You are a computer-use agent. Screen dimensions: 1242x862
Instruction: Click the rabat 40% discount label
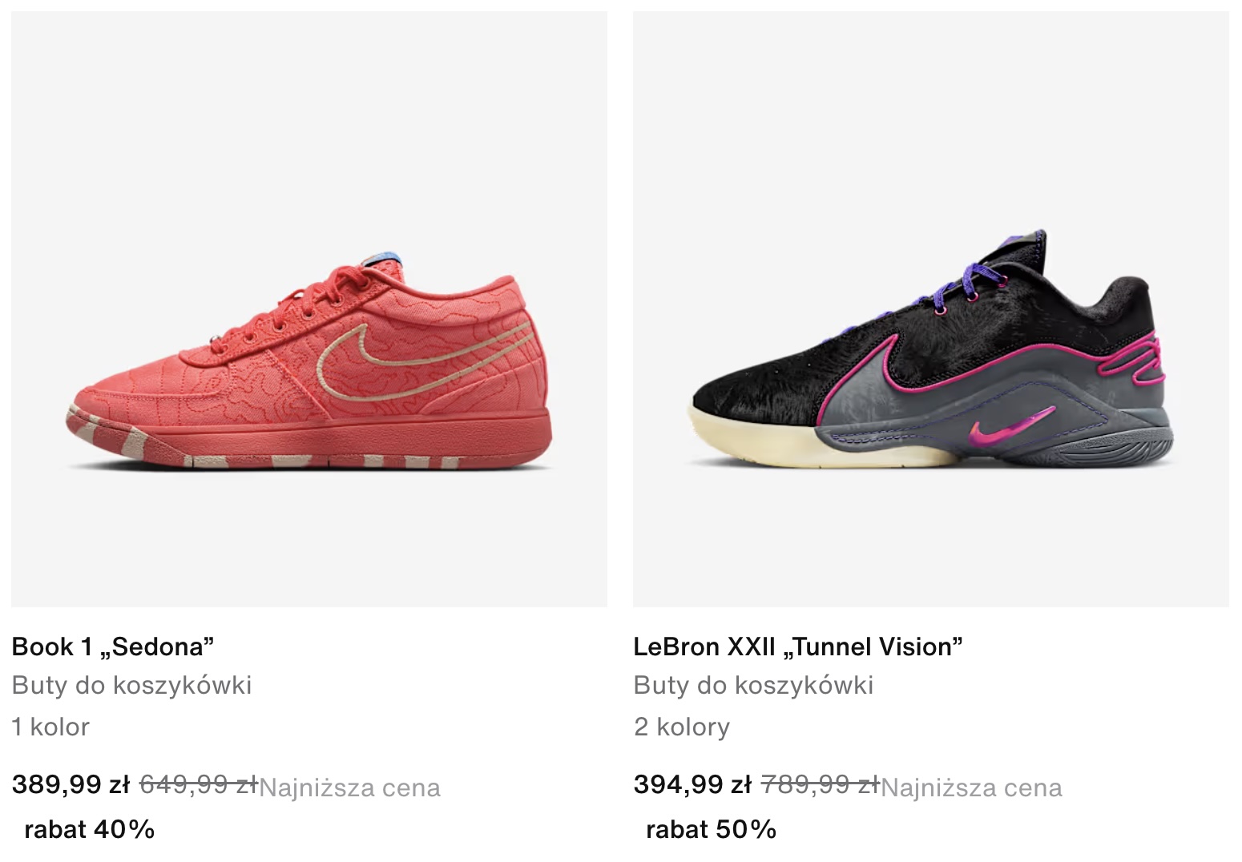point(90,829)
